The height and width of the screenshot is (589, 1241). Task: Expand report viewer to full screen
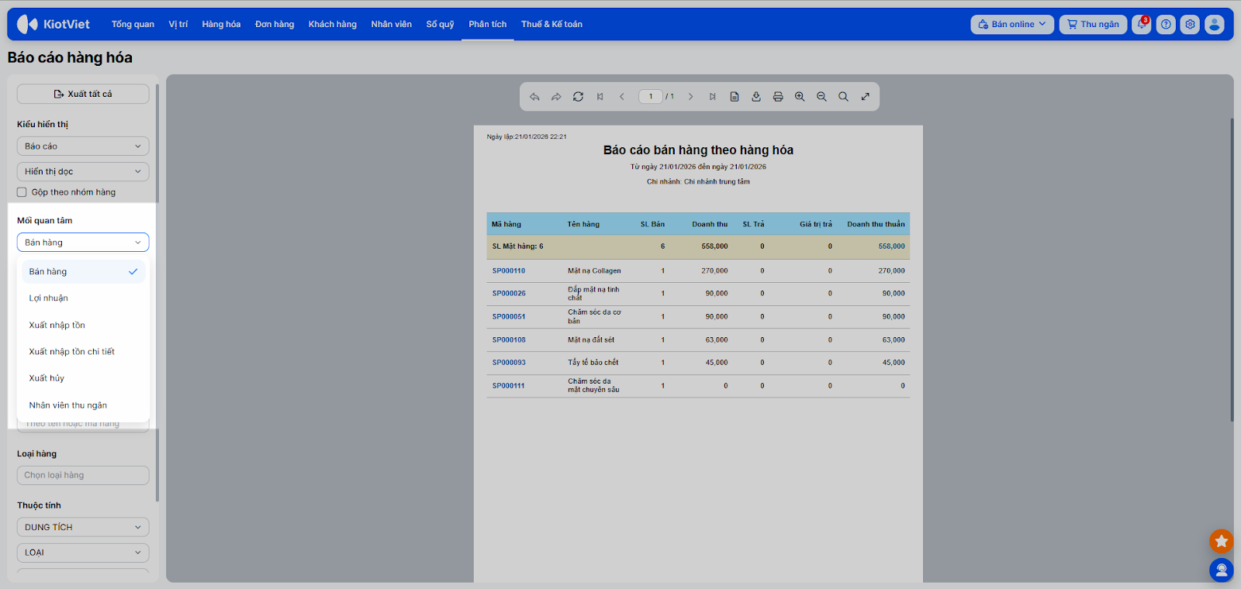tap(865, 97)
